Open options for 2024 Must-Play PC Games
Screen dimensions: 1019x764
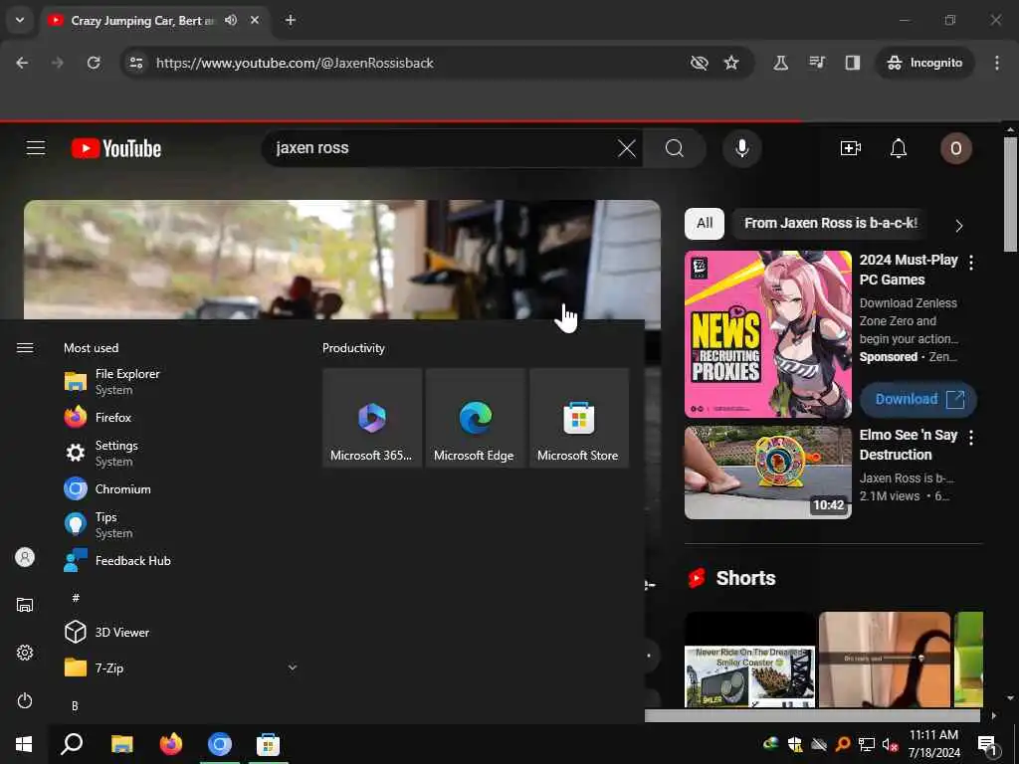tap(971, 263)
